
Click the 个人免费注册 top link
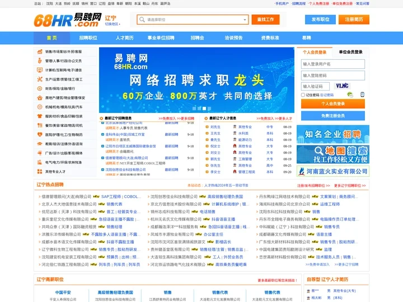click(x=318, y=3)
